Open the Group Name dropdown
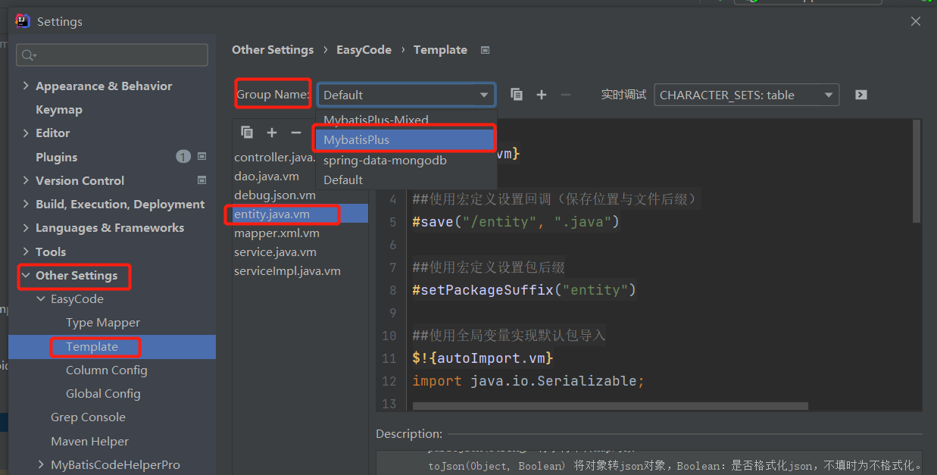Screen dimensions: 937x475 click(x=406, y=95)
